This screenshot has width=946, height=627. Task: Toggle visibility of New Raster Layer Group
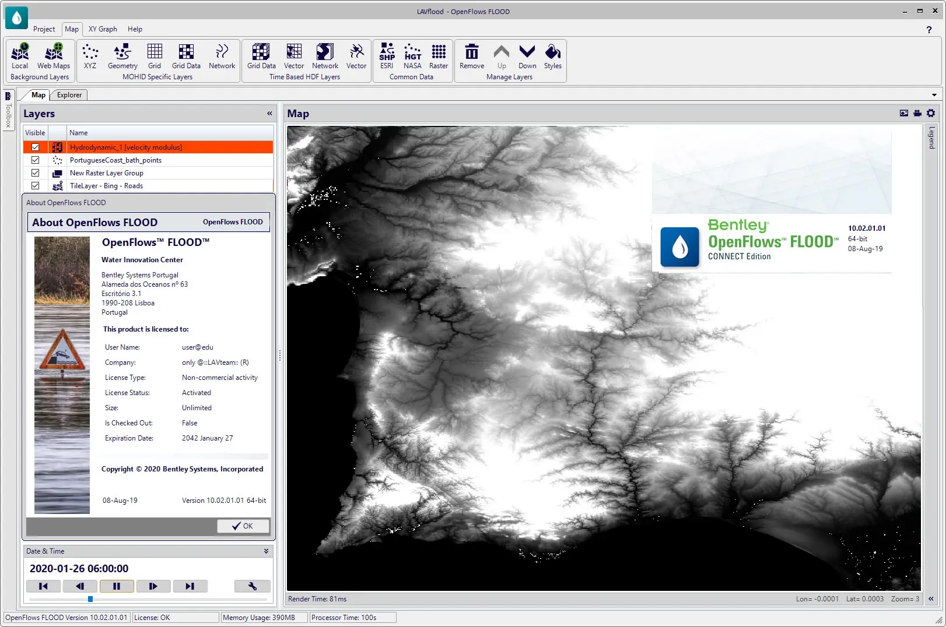pos(35,173)
